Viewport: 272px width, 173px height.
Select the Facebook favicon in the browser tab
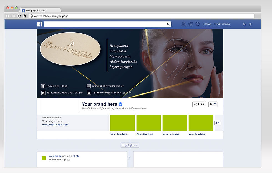pos(23,11)
